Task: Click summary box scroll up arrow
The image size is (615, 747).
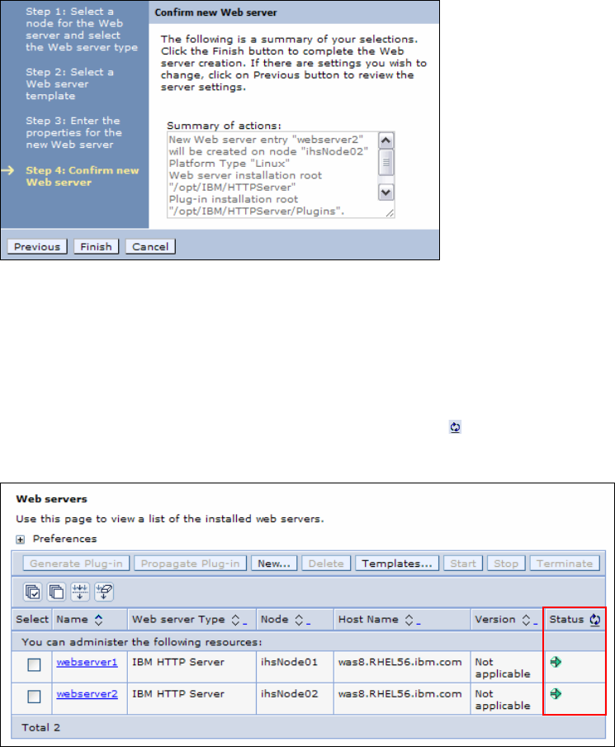Action: pyautogui.click(x=386, y=140)
